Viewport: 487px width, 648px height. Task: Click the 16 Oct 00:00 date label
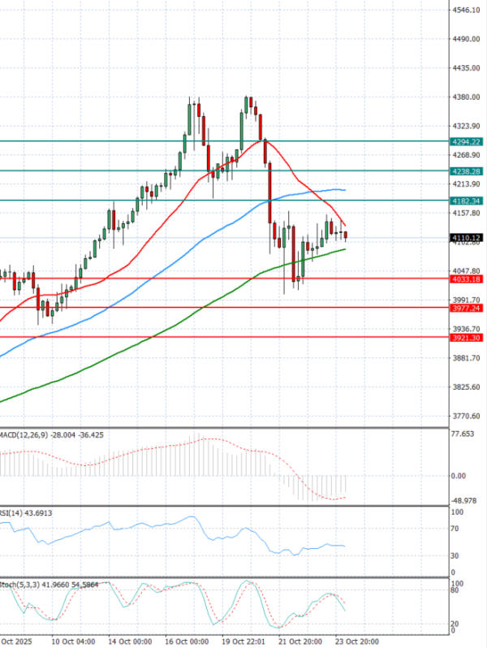[x=187, y=641]
